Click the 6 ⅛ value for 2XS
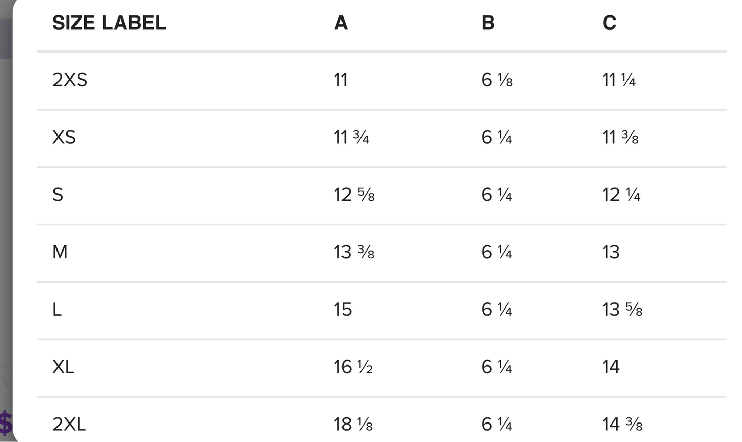Viewport: 742px width, 442px height. point(497,80)
